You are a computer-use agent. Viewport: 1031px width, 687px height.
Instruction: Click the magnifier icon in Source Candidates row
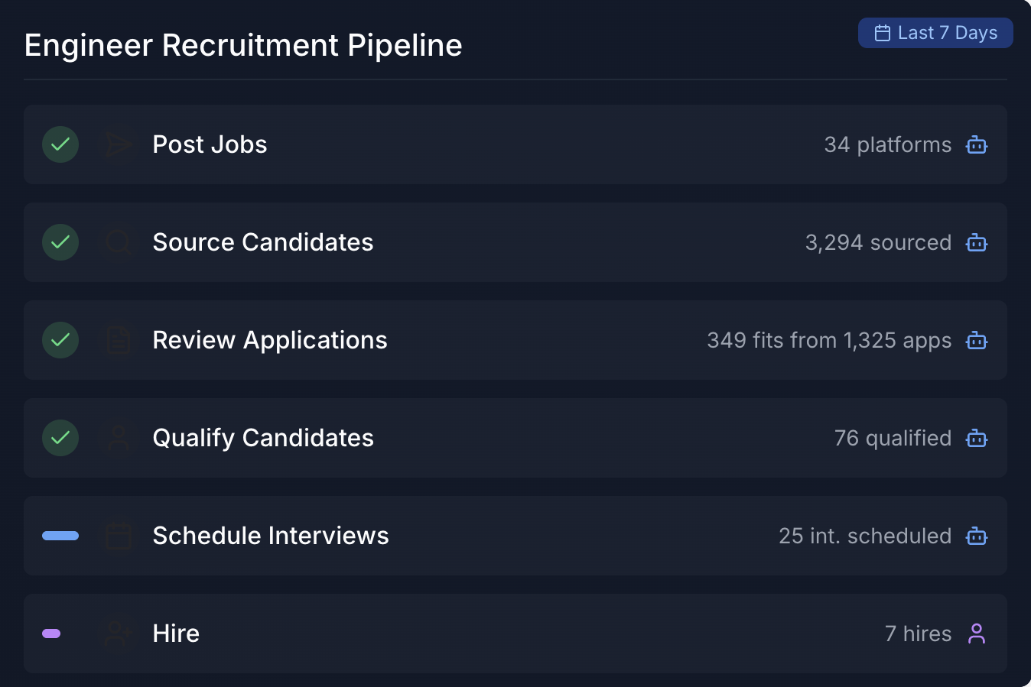(x=118, y=242)
